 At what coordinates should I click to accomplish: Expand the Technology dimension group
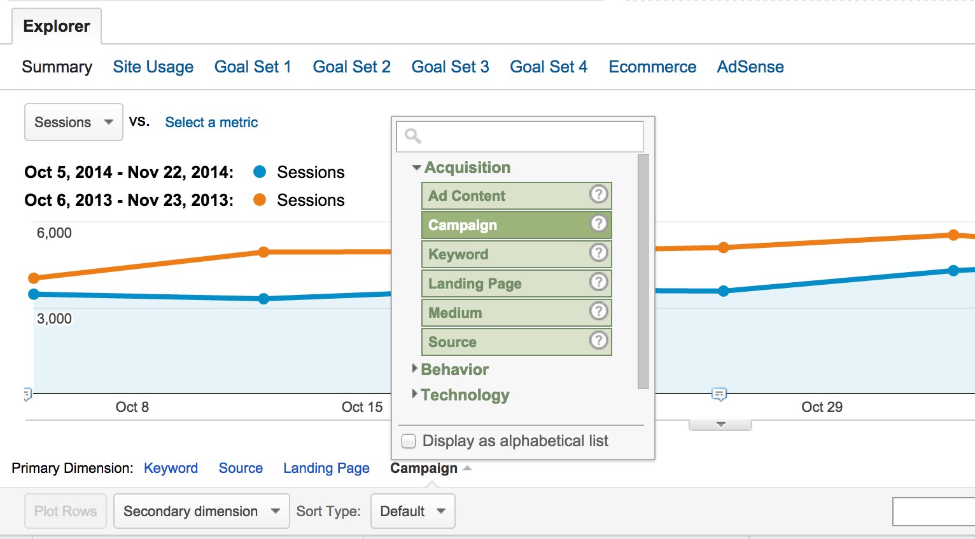(415, 394)
